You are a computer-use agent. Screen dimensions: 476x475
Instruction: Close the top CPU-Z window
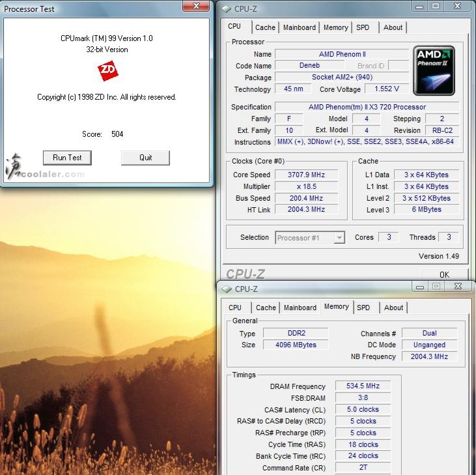[x=457, y=6]
